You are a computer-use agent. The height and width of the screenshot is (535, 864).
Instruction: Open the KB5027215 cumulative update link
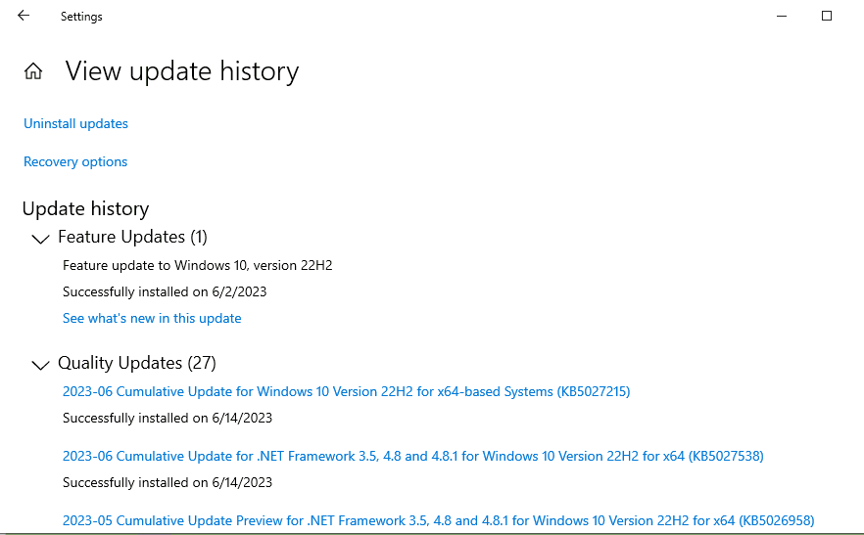coord(346,391)
